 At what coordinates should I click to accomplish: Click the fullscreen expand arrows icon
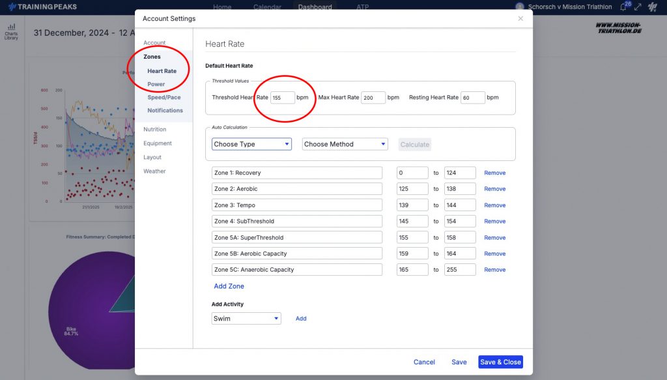[x=638, y=7]
